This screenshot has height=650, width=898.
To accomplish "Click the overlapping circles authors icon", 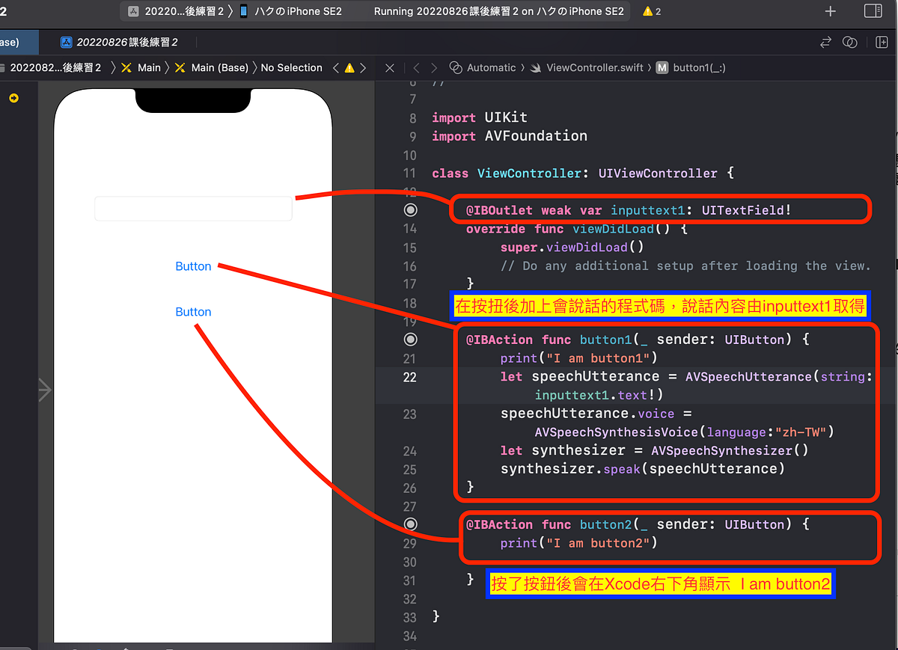I will point(850,43).
